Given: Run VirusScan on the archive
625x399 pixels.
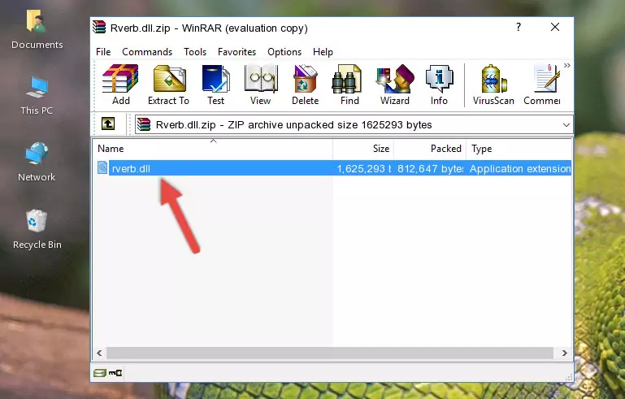Looking at the screenshot, I should [493, 85].
